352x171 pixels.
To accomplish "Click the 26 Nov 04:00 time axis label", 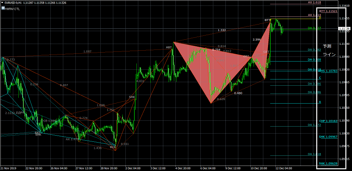I will (60, 168).
